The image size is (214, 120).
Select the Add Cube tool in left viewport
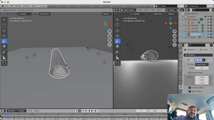point(4,63)
